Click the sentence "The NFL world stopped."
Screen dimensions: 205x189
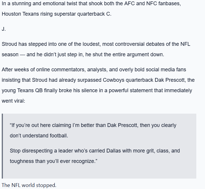[29, 185]
